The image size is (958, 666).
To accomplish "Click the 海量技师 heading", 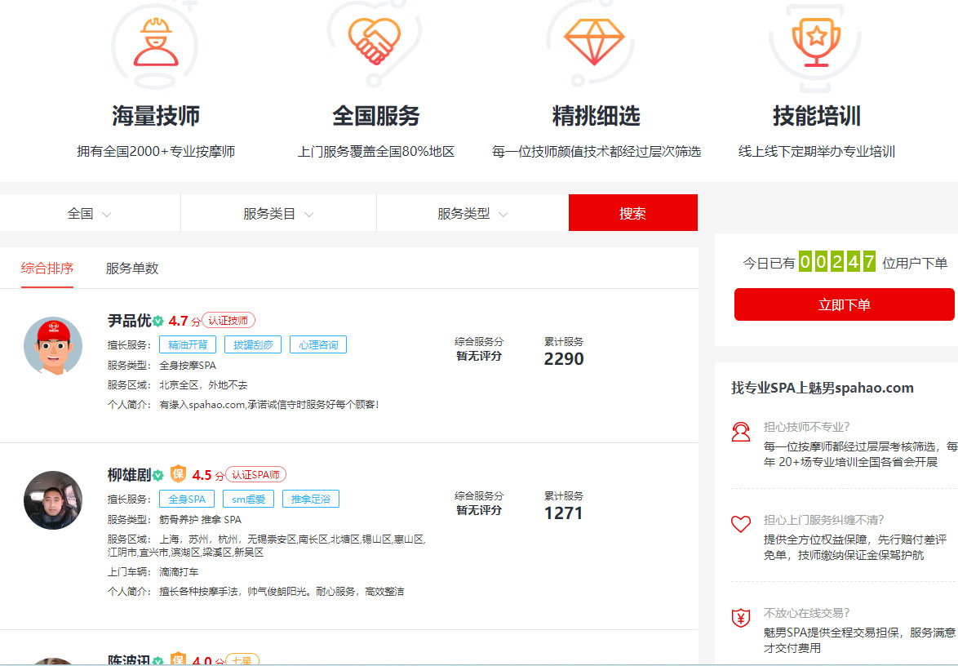I will (x=156, y=115).
